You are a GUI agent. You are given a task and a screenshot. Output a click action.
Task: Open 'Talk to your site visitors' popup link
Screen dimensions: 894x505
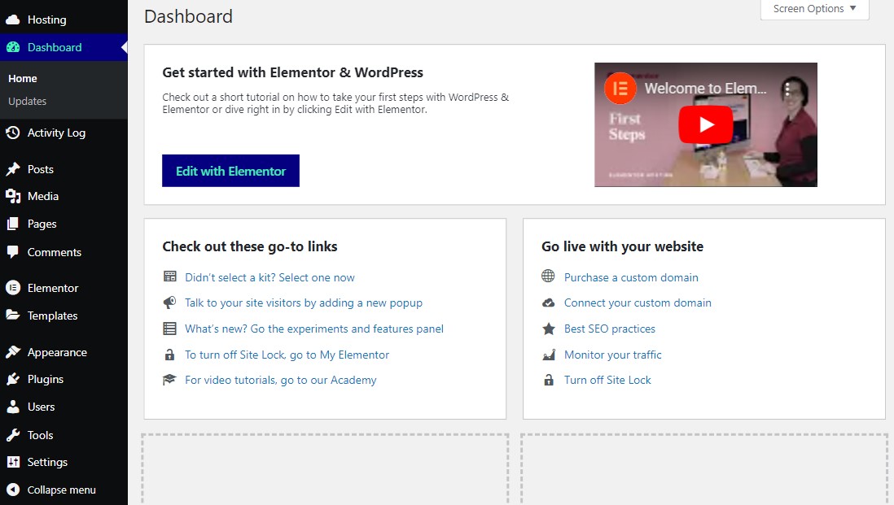tap(304, 303)
